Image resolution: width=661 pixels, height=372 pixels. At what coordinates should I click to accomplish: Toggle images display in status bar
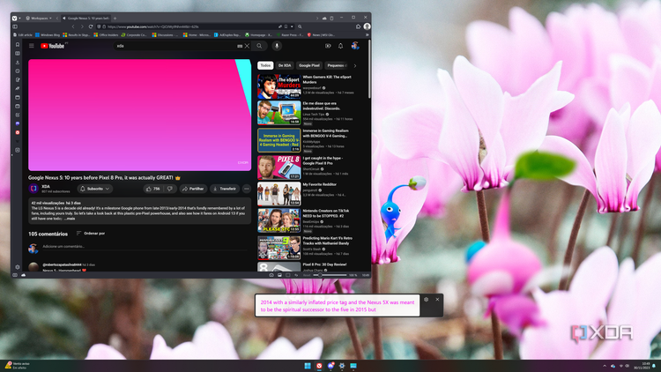[279, 275]
